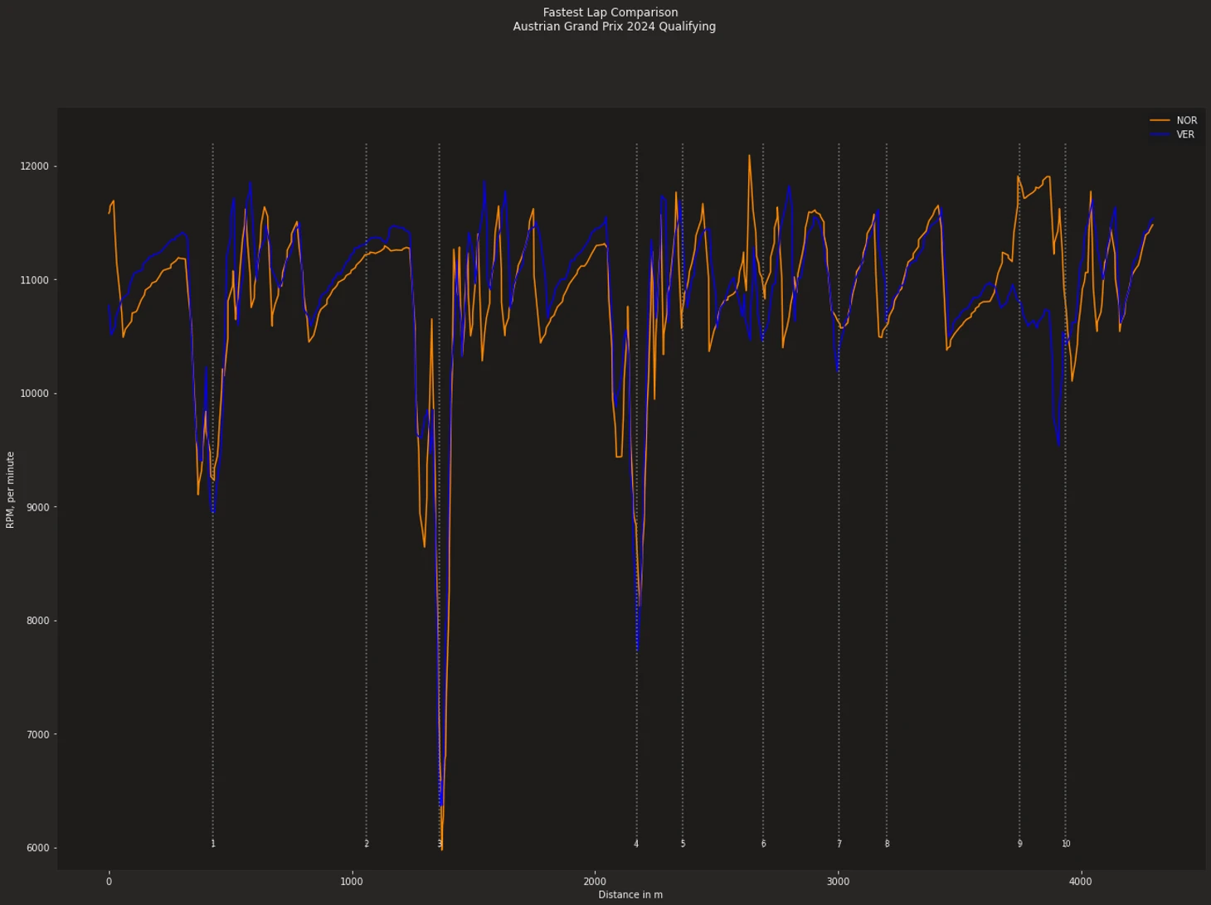The width and height of the screenshot is (1211, 905).
Task: Click the 3000 x-axis tick label
Action: tap(838, 882)
